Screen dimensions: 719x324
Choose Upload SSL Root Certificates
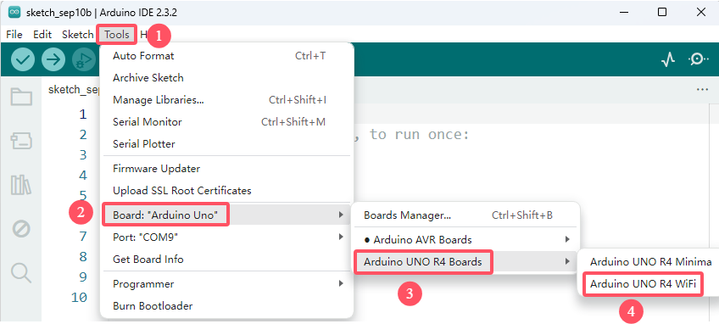click(x=226, y=191)
